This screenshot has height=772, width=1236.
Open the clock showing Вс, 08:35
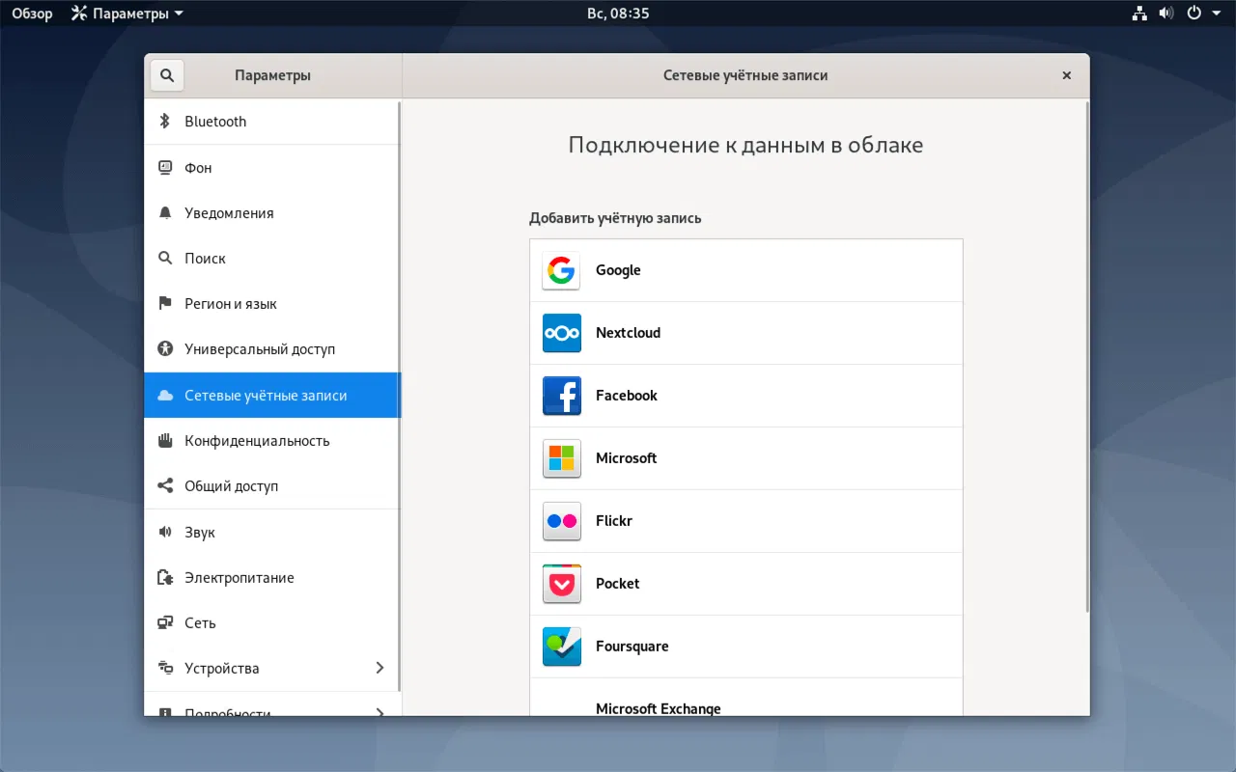(618, 14)
